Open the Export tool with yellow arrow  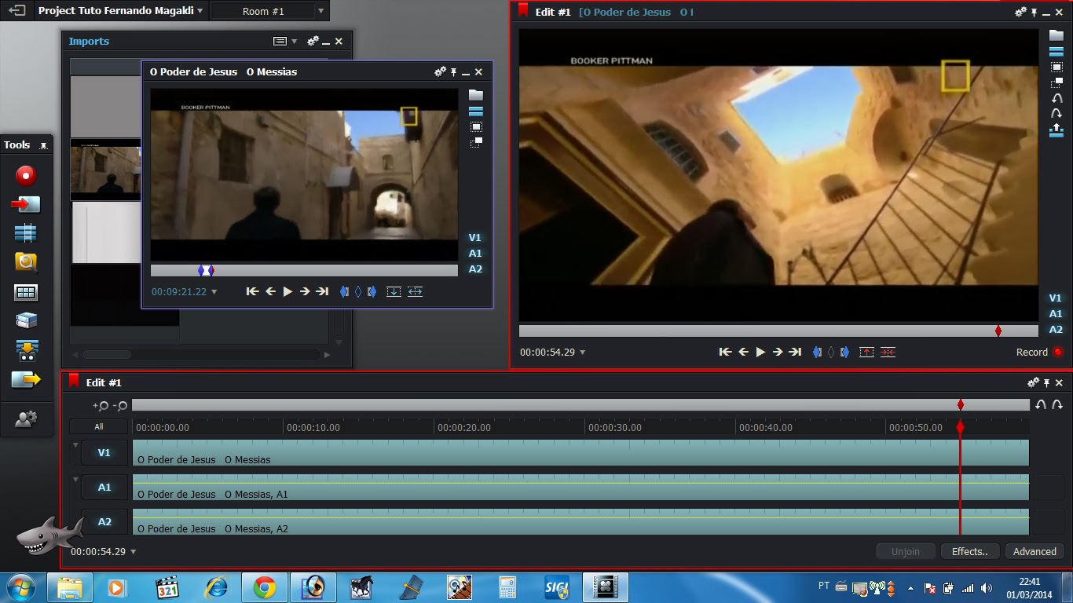[26, 380]
